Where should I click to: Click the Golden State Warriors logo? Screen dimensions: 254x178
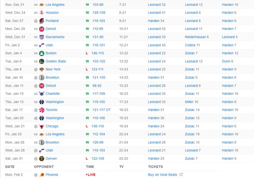pos(42,61)
